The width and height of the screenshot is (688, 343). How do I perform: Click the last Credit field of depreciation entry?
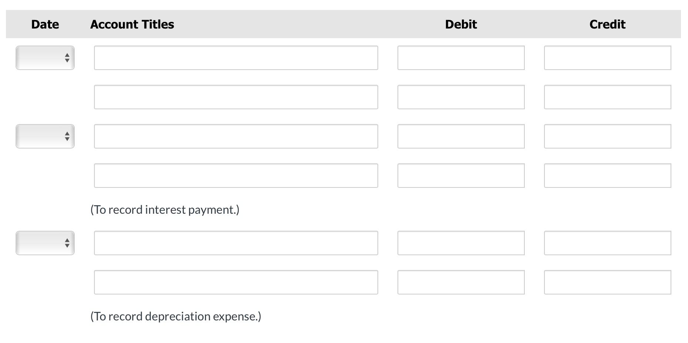point(607,282)
